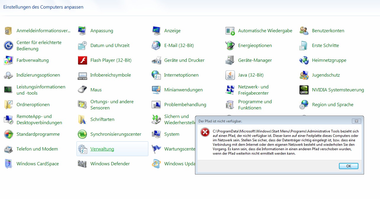Click the Indizierungsoptionen magnifier icon
The height and width of the screenshot is (199, 380).
point(8,75)
